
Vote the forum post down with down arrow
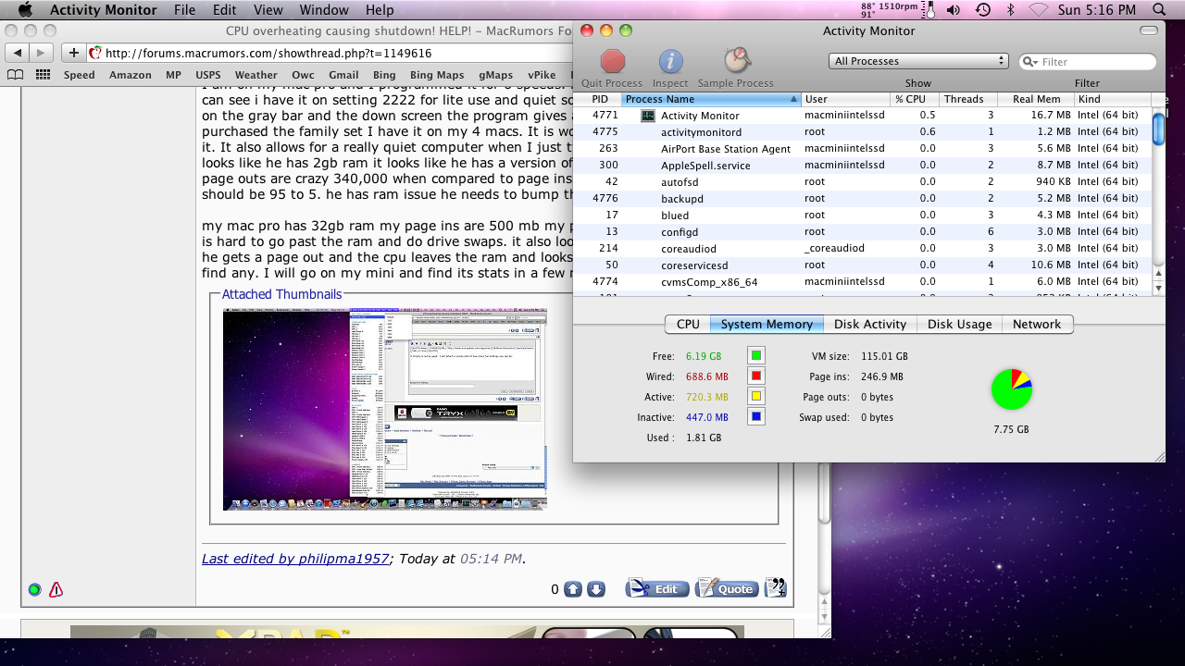pos(596,589)
